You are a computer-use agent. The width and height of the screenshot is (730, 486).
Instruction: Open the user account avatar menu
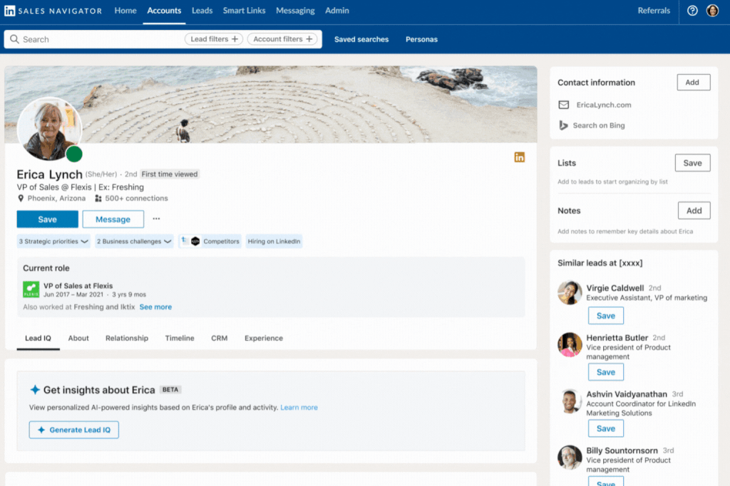click(x=712, y=11)
